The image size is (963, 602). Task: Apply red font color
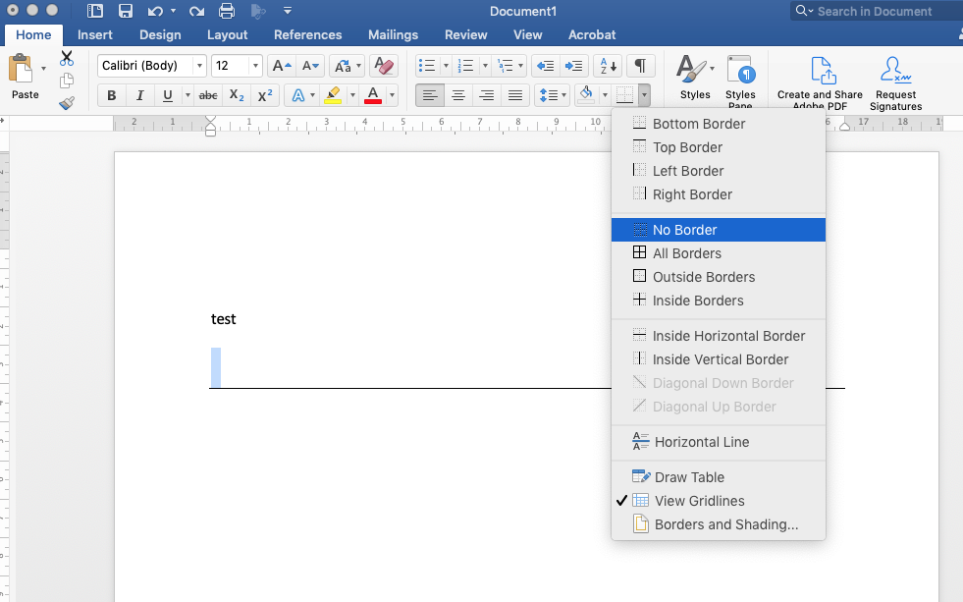pyautogui.click(x=373, y=95)
